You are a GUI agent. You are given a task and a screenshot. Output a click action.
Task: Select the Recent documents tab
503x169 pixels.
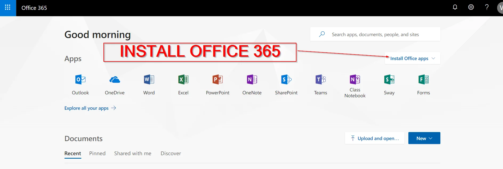coord(73,153)
